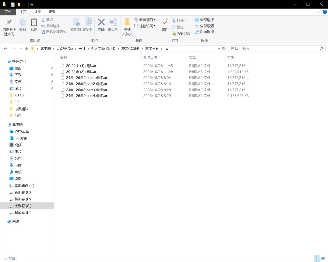Open the Properties (属性) icon
Viewport: 328px width, 262px height.
pos(165,22)
